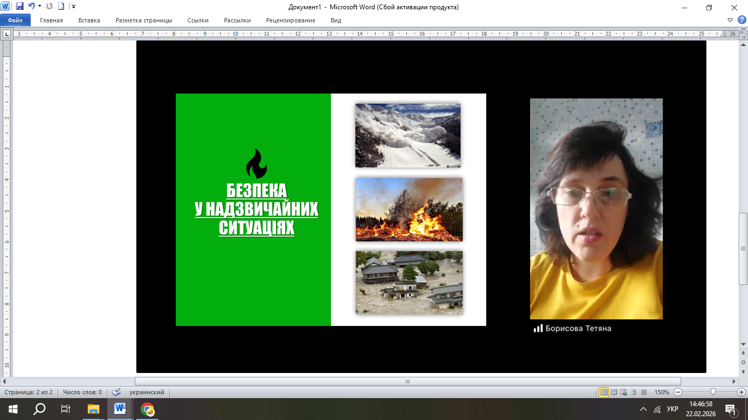The image size is (748, 420).
Task: Click the 150% zoom level button
Action: (661, 392)
